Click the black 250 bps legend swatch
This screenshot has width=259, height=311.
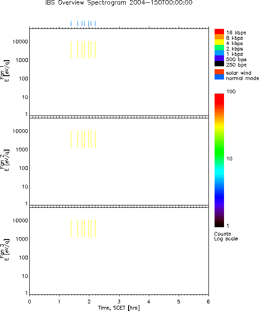[219, 63]
